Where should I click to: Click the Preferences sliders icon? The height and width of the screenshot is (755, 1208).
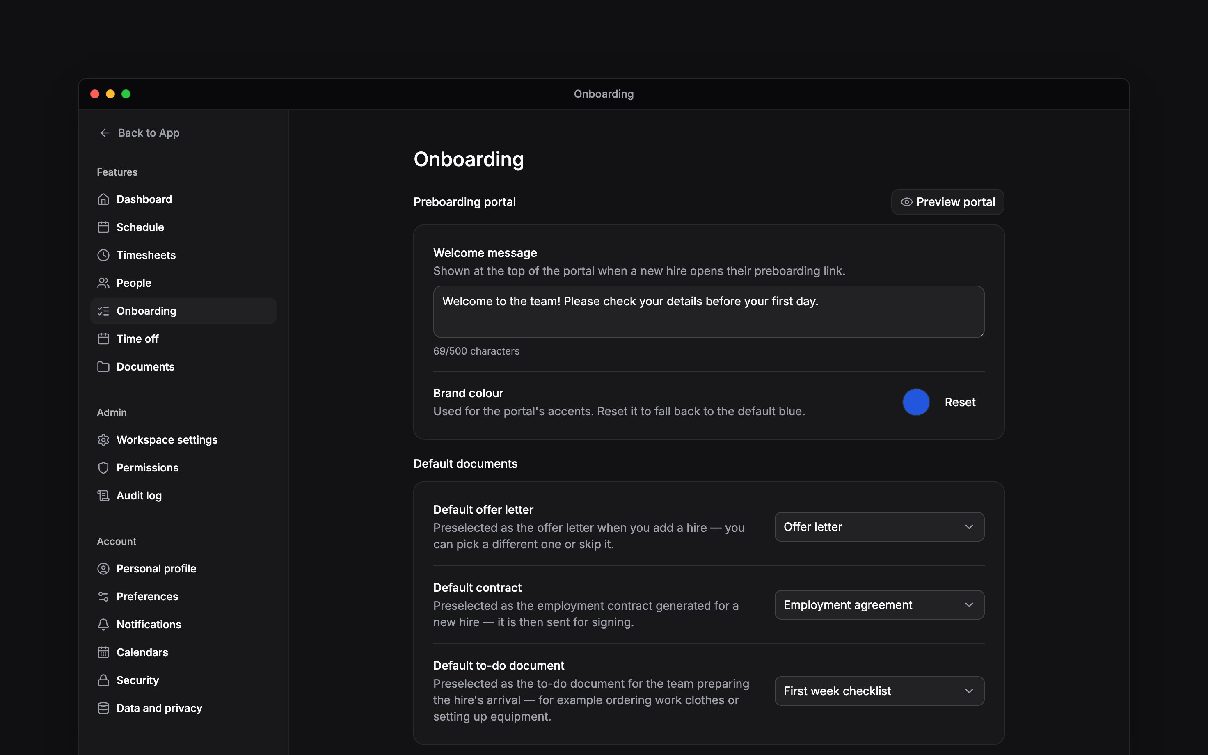[103, 597]
